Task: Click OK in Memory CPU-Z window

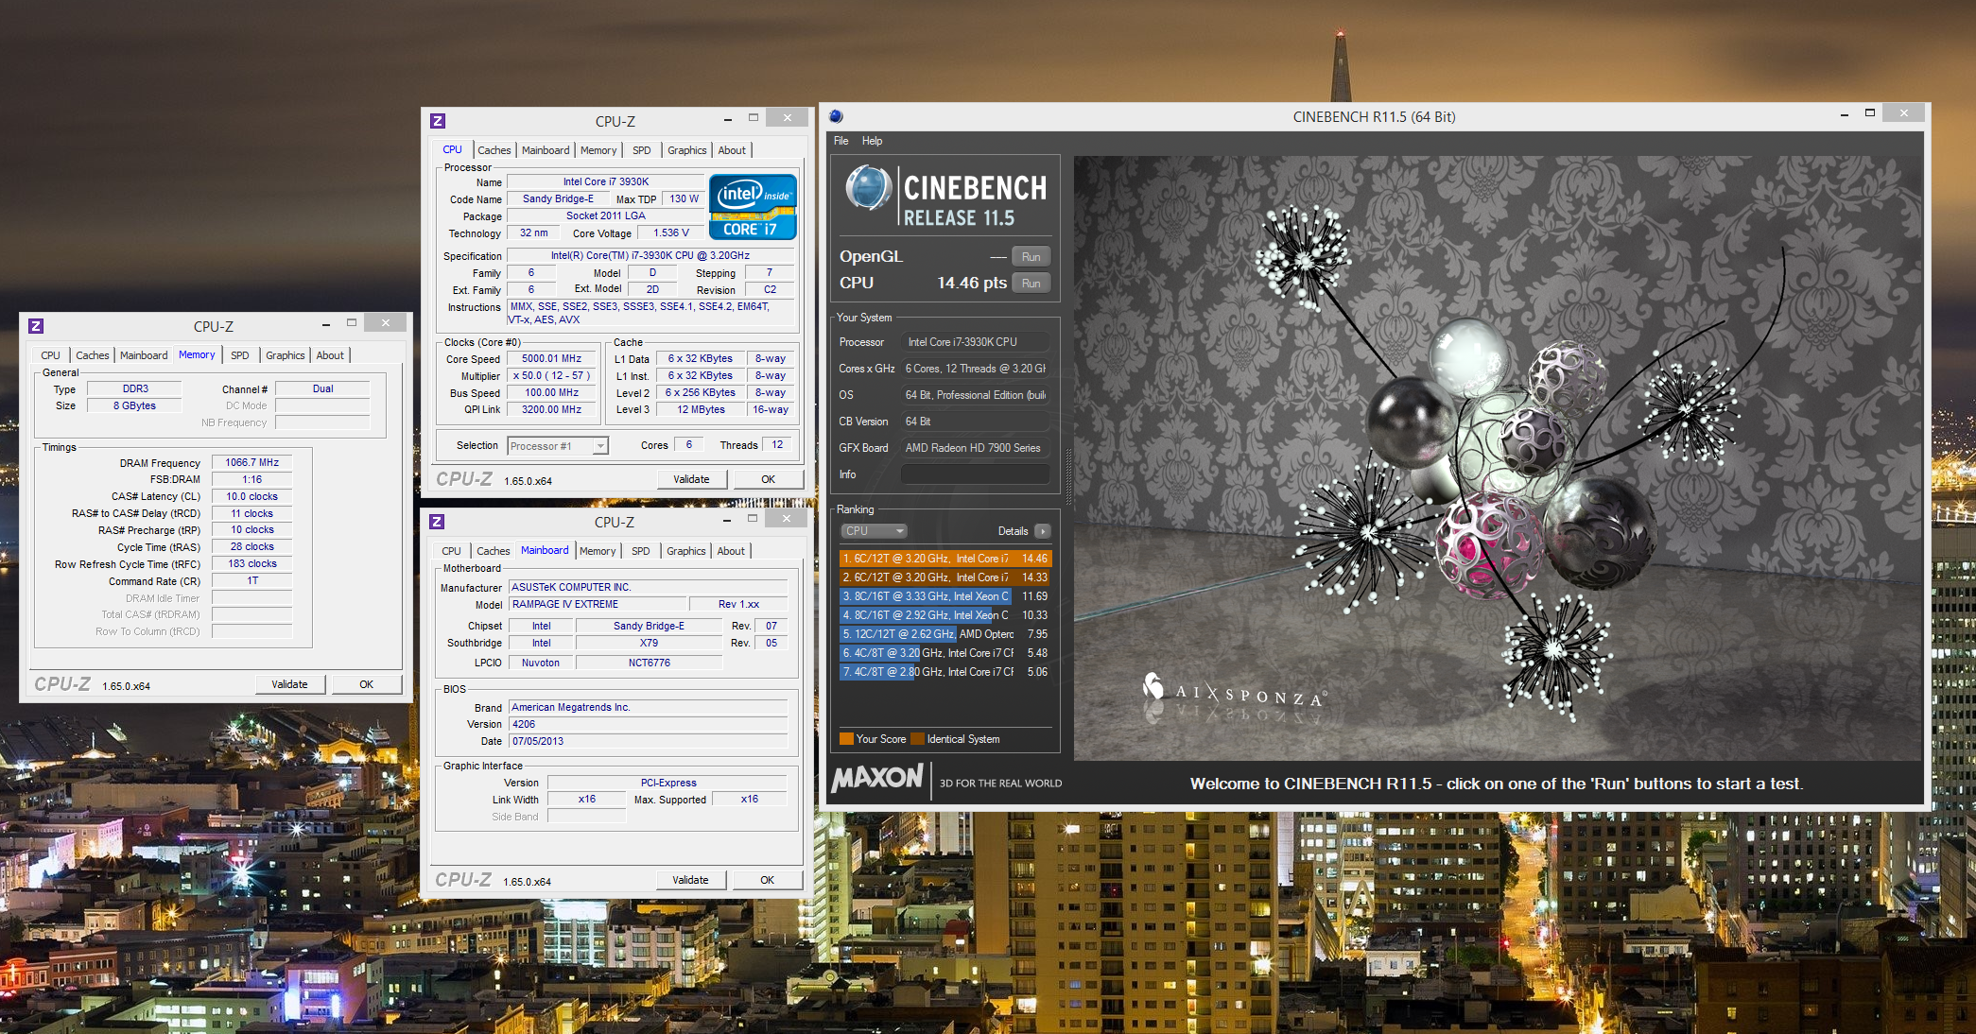Action: click(366, 684)
